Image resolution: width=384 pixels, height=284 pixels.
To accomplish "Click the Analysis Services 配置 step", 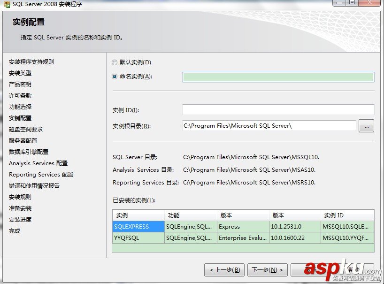I will tap(38, 163).
